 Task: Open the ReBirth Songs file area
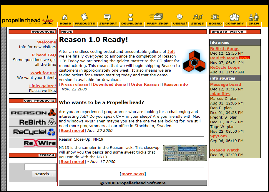pos(225,49)
